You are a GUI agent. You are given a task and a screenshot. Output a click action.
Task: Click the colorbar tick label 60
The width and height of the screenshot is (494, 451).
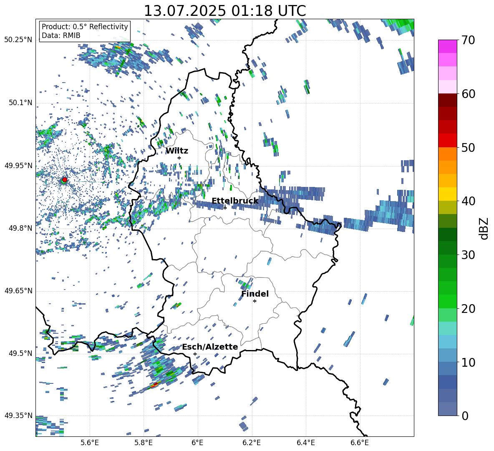pos(468,94)
